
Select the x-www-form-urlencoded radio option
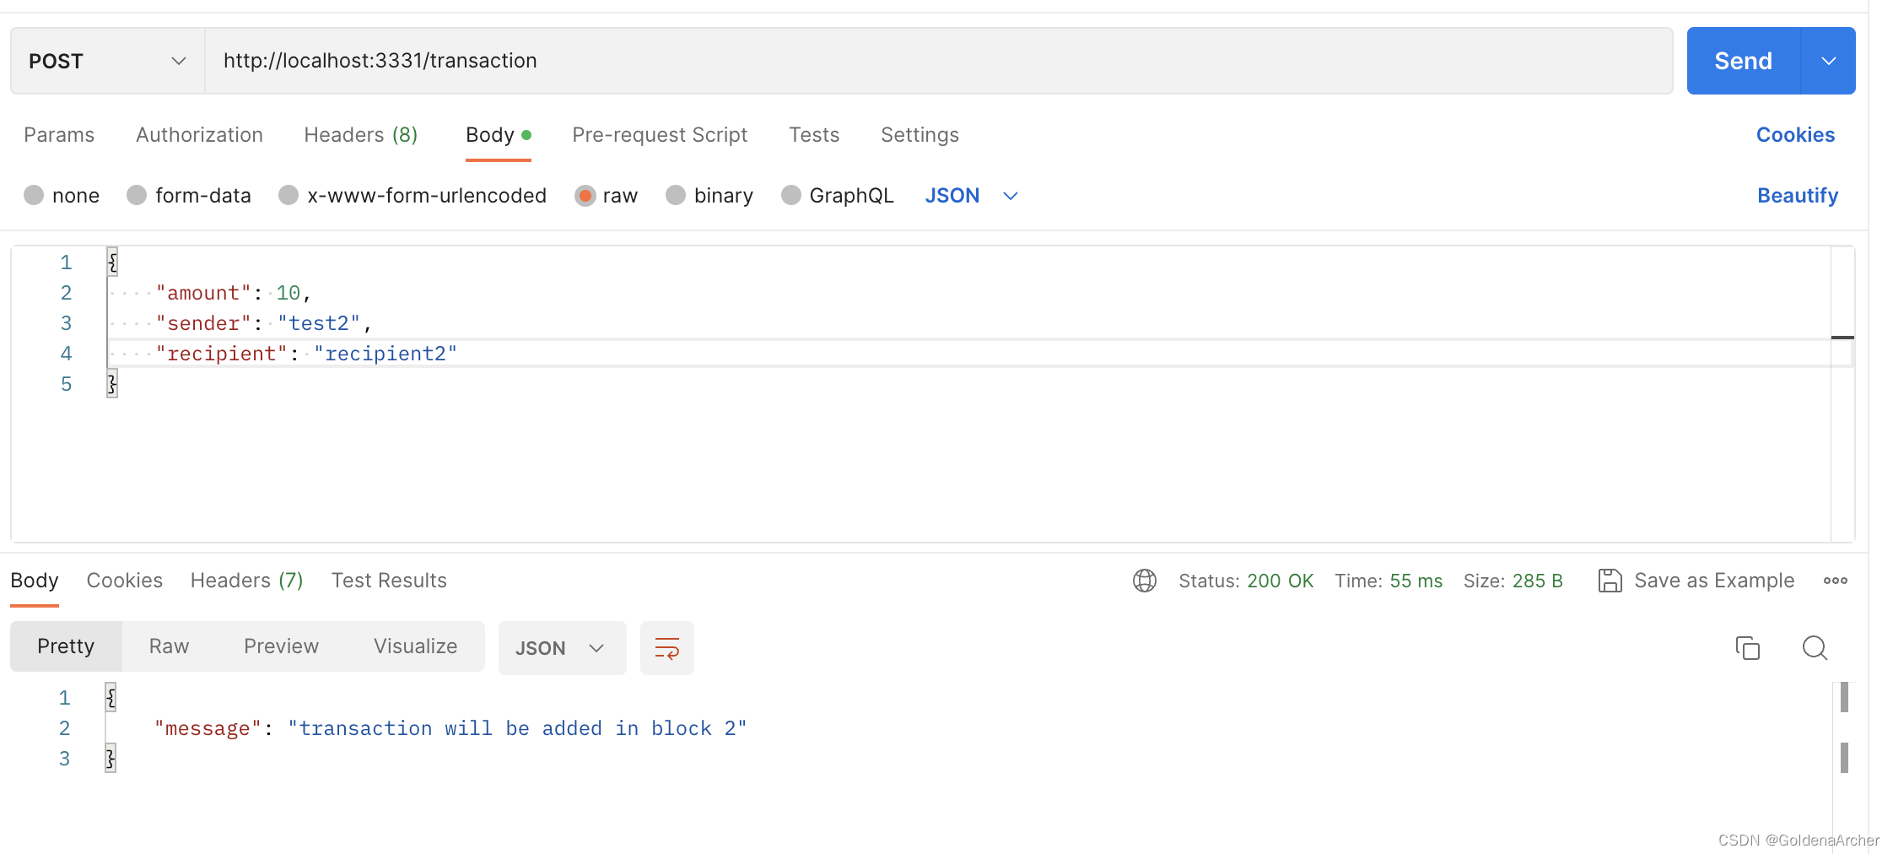click(289, 196)
